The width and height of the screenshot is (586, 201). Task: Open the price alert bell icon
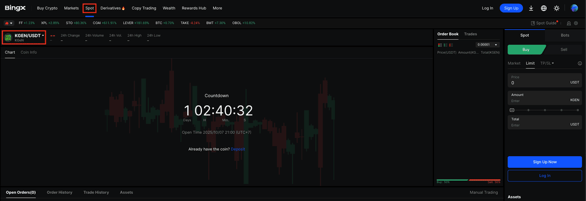tap(569, 23)
